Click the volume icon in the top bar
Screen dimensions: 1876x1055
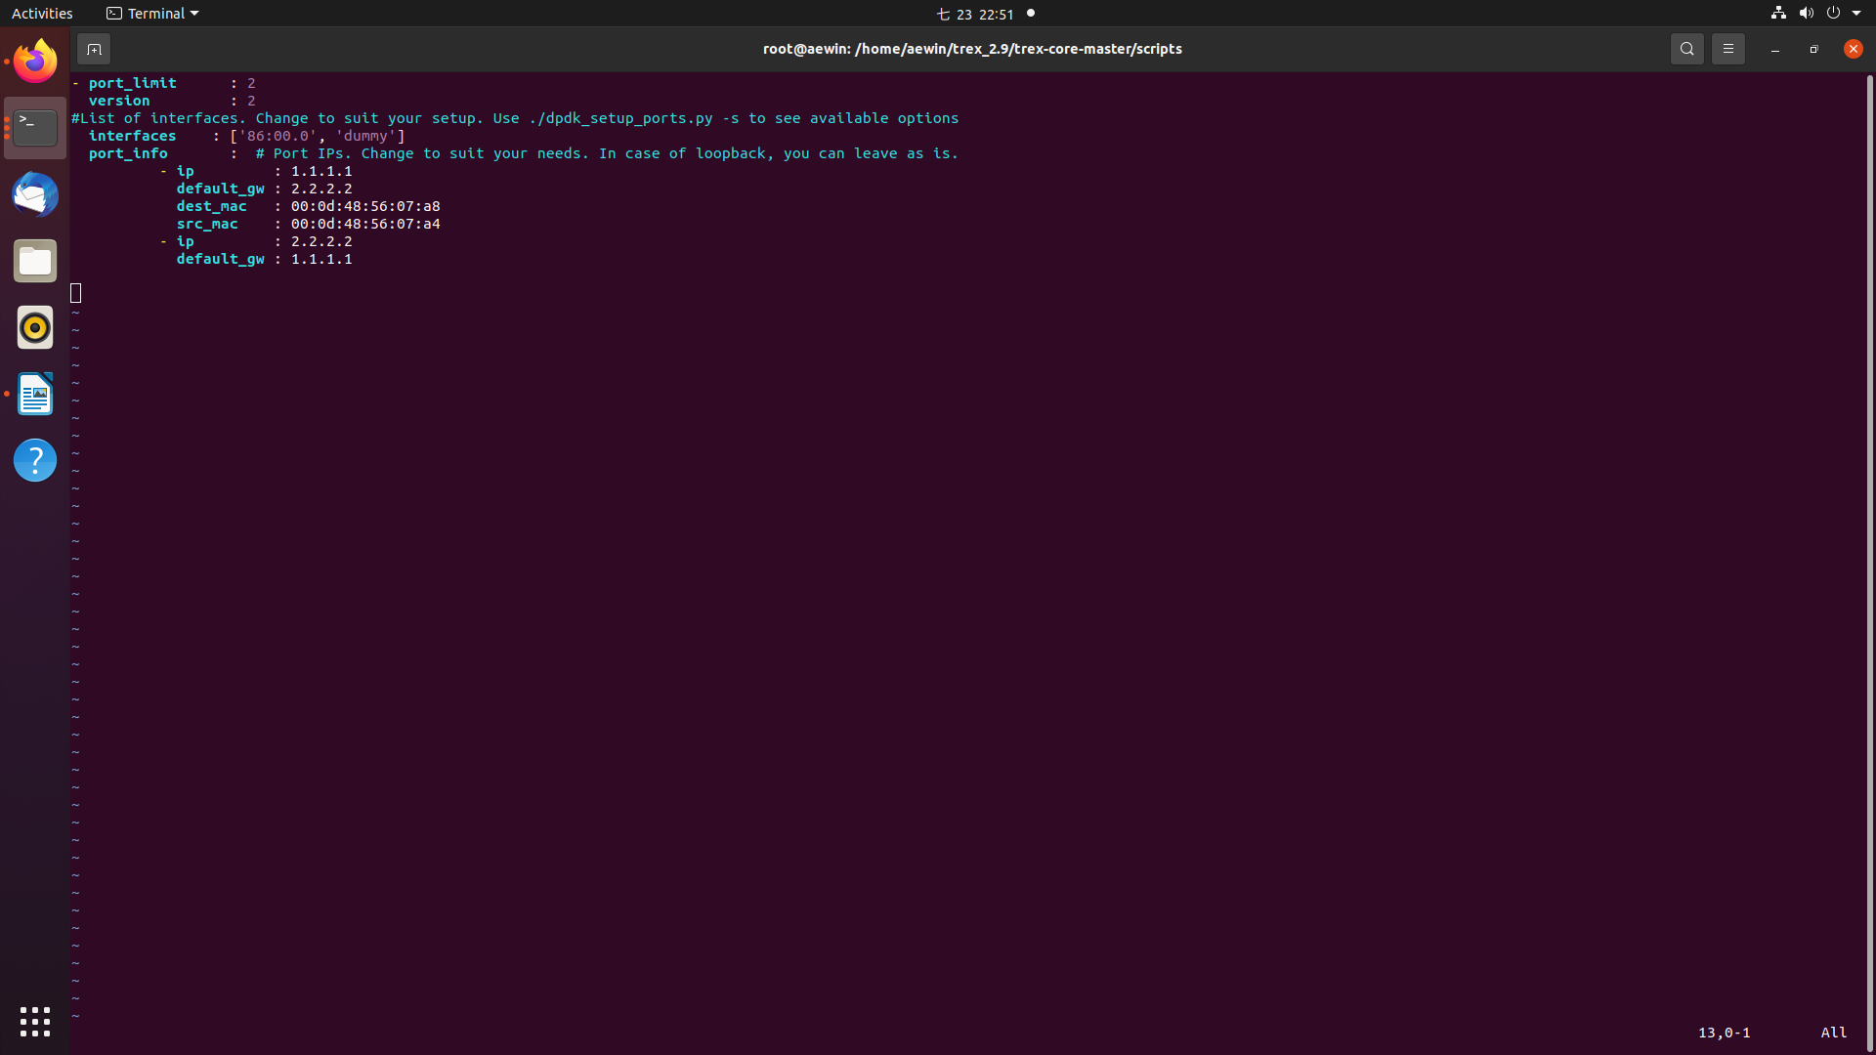pyautogui.click(x=1805, y=13)
